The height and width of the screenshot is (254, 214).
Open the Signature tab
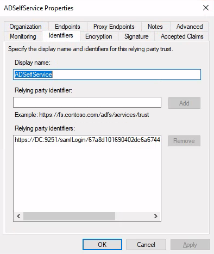[136, 36]
